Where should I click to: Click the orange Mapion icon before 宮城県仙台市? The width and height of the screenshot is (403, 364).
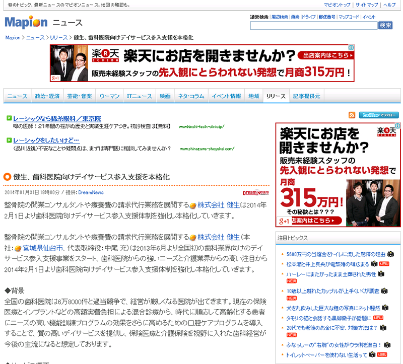tap(18, 249)
